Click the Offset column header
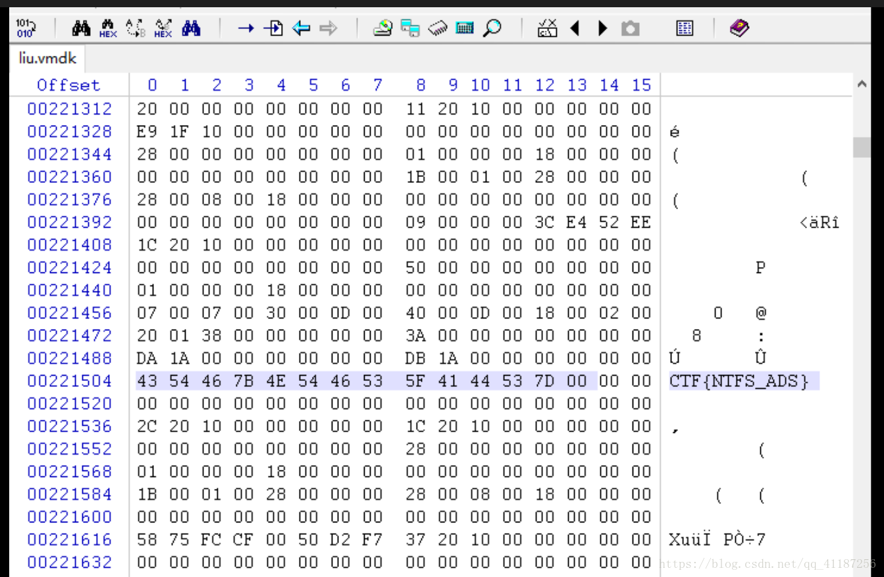This screenshot has width=884, height=577. [68, 86]
